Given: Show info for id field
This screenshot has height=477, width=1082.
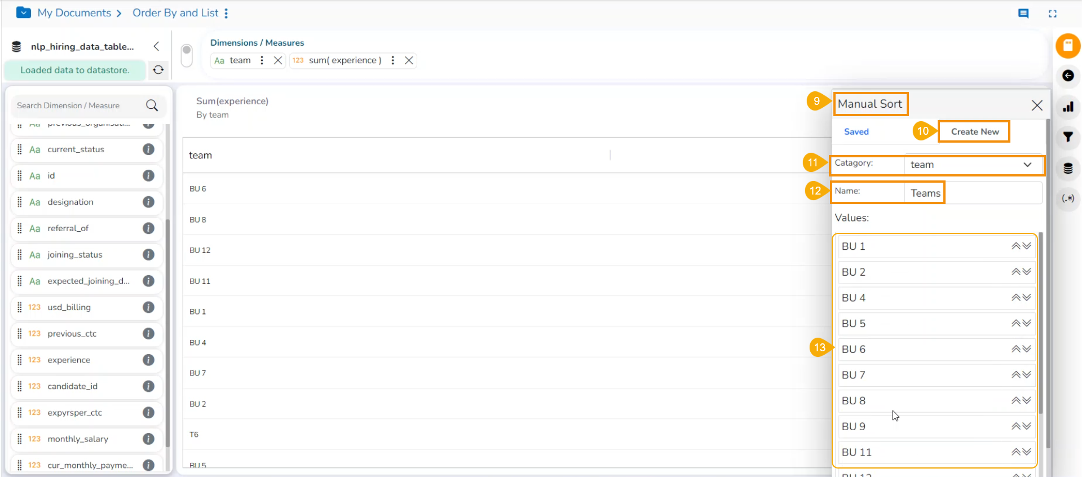Looking at the screenshot, I should coord(149,176).
